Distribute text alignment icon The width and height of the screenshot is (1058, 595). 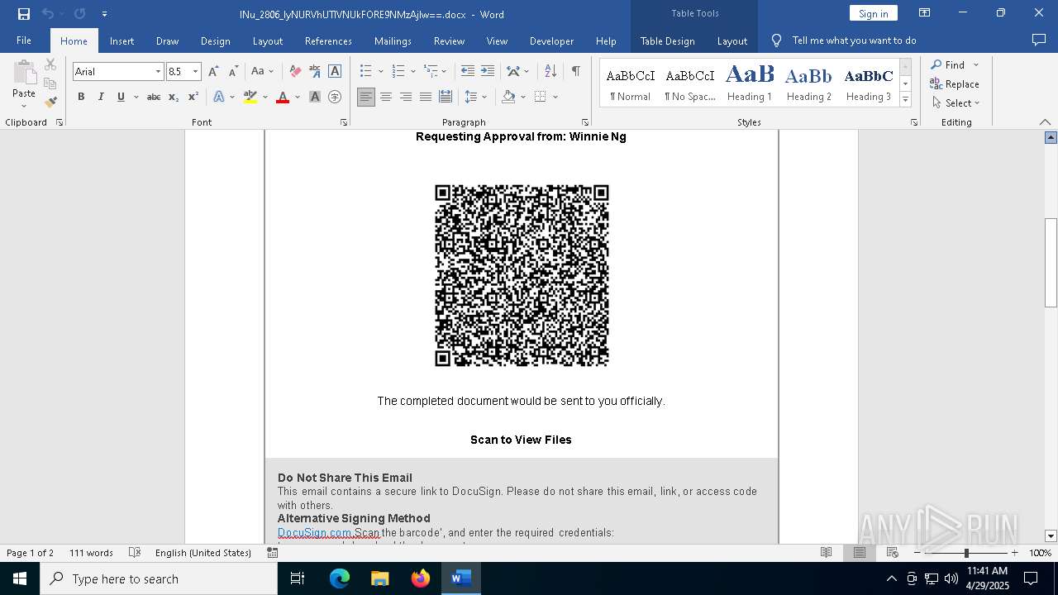pyautogui.click(x=446, y=97)
